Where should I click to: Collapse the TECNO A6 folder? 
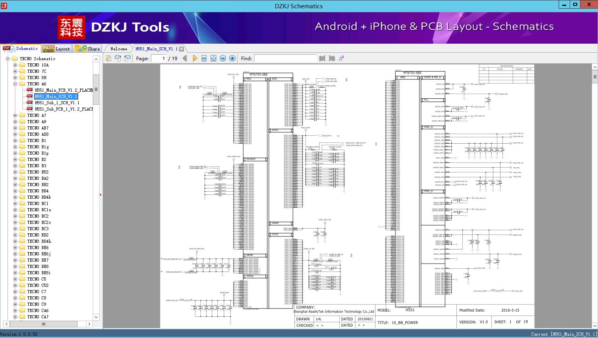(x=15, y=84)
